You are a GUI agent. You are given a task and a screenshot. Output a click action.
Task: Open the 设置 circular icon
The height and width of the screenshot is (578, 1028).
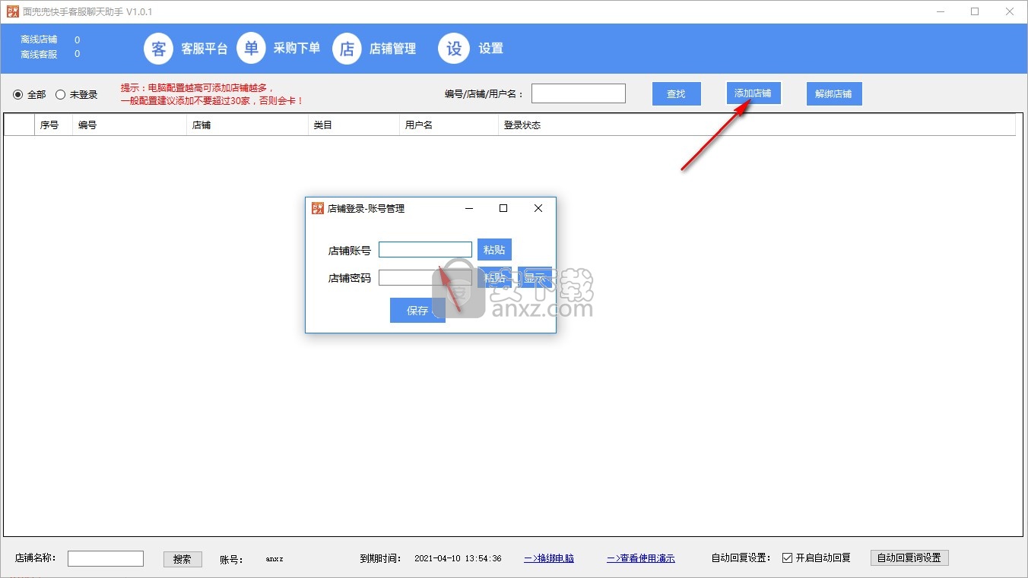click(454, 49)
